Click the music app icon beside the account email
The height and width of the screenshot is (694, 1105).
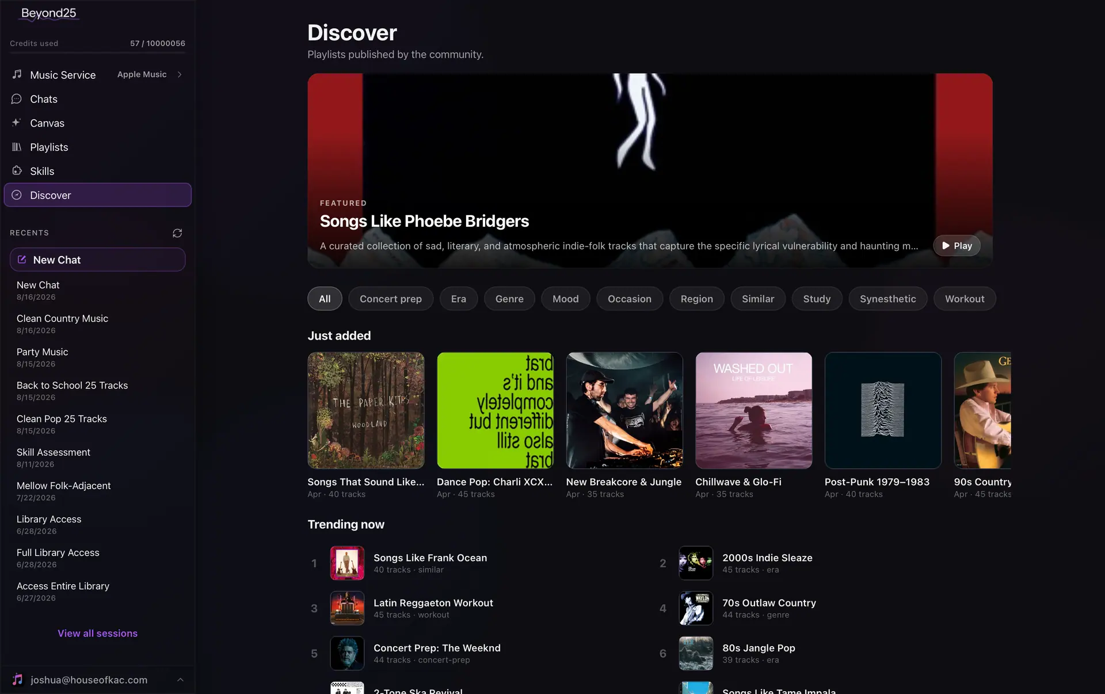pyautogui.click(x=18, y=680)
